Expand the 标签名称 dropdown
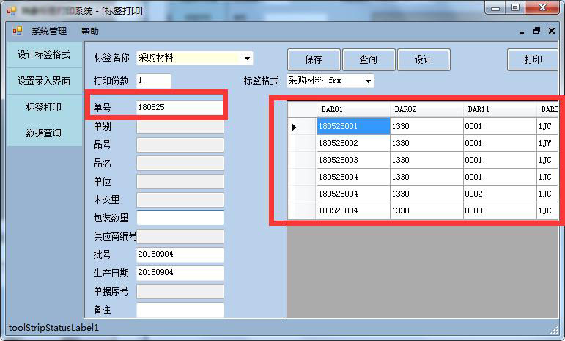565x341 pixels. coord(248,58)
